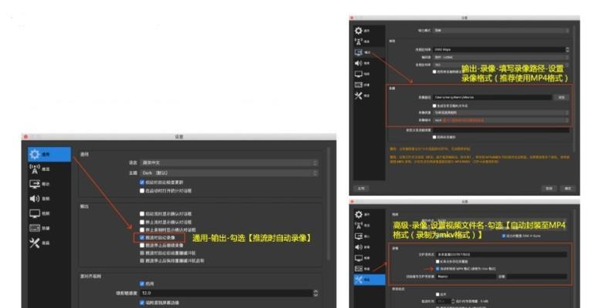Toggle stream delay enable checkbox in Advanced window
The image size is (615, 308).
coord(438,294)
